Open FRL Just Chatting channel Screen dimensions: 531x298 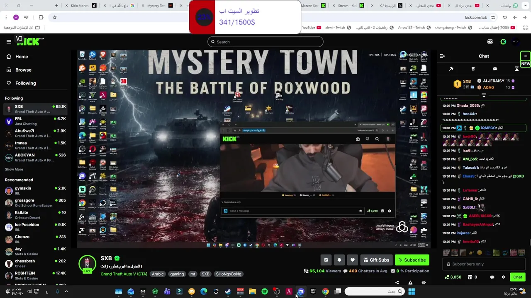tap(35, 121)
